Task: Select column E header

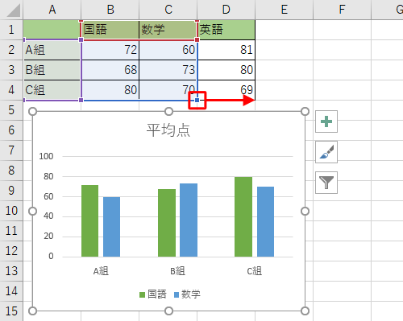Action: pos(285,10)
